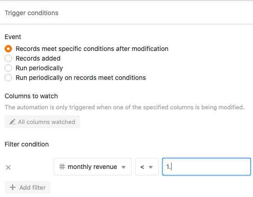Click the pencil icon beside All columns watched
This screenshot has height=197, width=253.
(12, 122)
